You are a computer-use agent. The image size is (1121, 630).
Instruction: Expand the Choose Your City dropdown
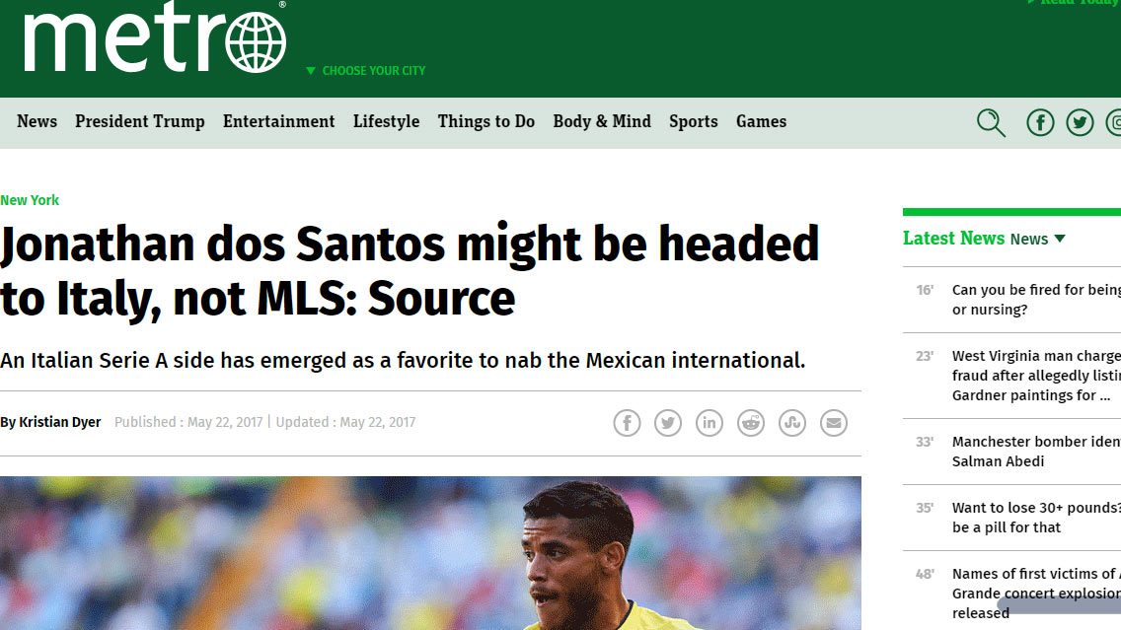365,71
